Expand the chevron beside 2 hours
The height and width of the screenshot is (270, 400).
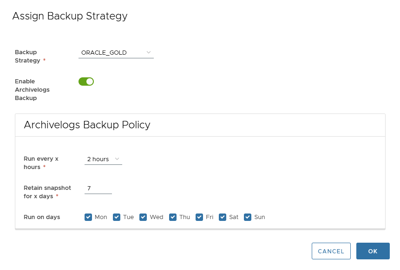click(x=117, y=159)
